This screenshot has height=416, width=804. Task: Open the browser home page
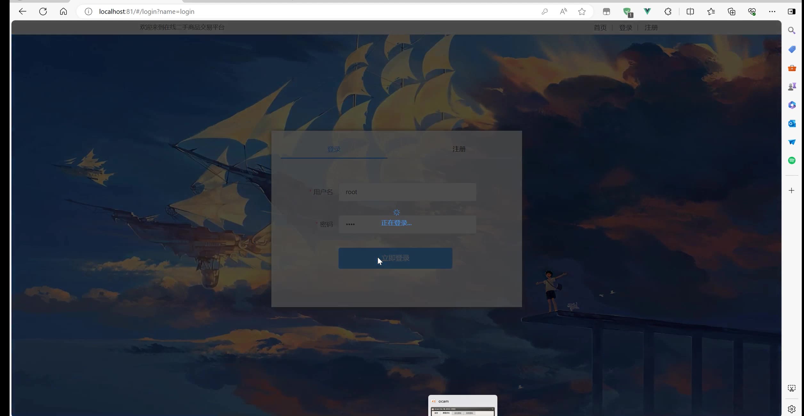coord(63,12)
